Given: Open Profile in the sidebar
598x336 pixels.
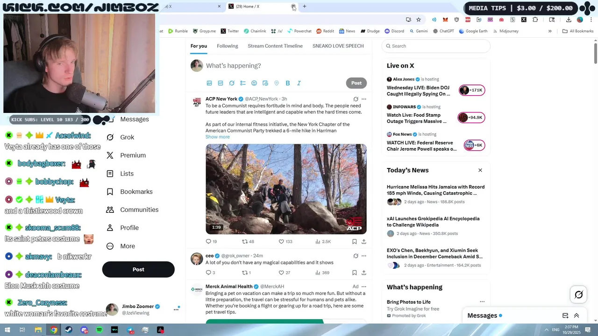Looking at the screenshot, I should 122,228.
